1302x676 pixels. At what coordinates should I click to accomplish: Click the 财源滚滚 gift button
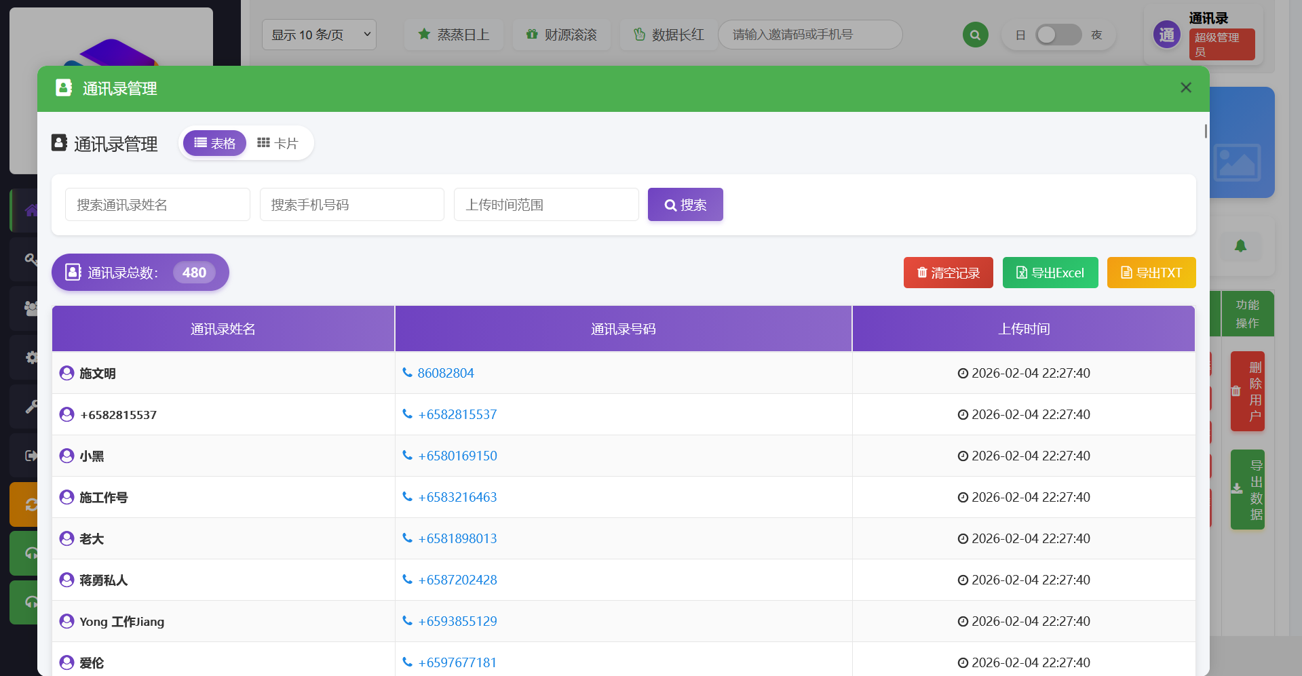tap(561, 35)
